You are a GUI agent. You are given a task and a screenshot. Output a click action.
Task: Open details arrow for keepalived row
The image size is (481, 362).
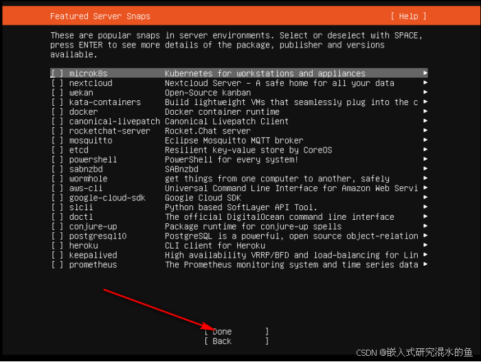pos(425,255)
